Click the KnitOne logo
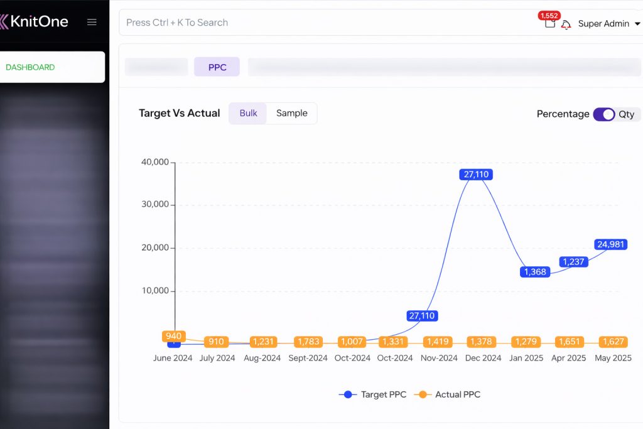 pyautogui.click(x=35, y=22)
